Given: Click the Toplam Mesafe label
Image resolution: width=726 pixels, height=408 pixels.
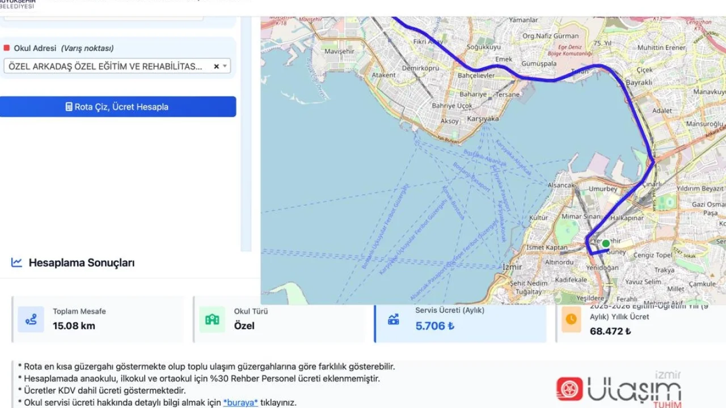Looking at the screenshot, I should (x=79, y=311).
